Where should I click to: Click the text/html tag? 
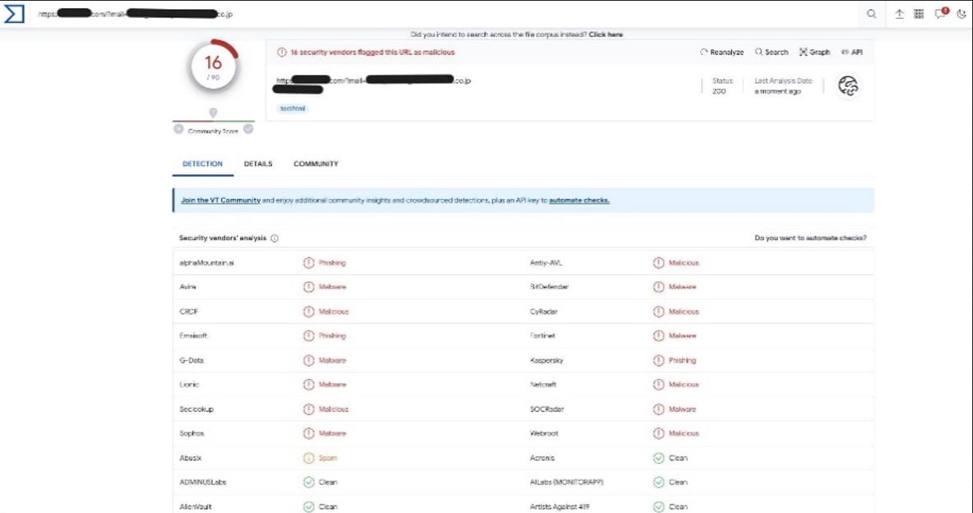293,108
